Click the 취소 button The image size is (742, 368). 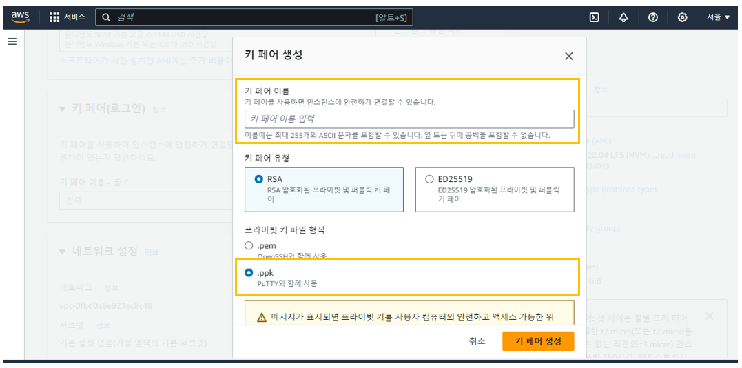click(477, 341)
